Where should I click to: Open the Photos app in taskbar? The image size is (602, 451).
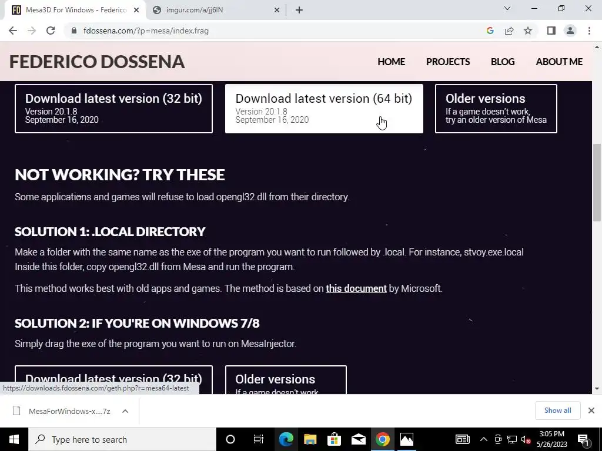click(407, 439)
